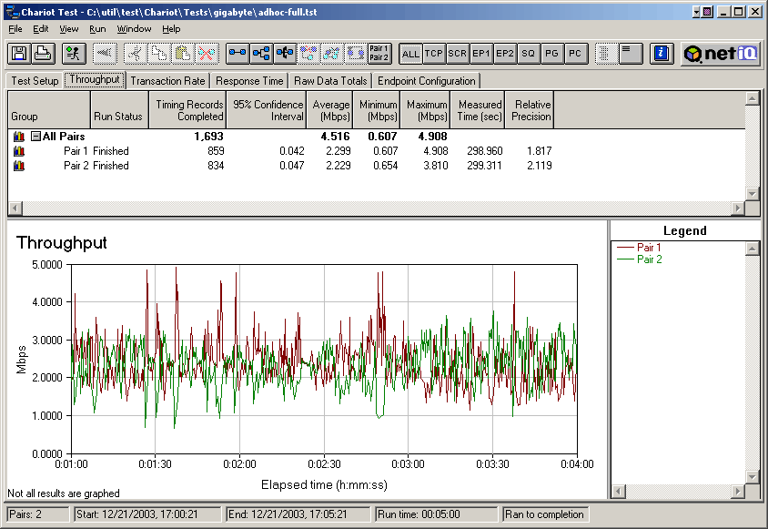Toggle the TCP protocol filter button
The width and height of the screenshot is (768, 529).
(x=434, y=54)
